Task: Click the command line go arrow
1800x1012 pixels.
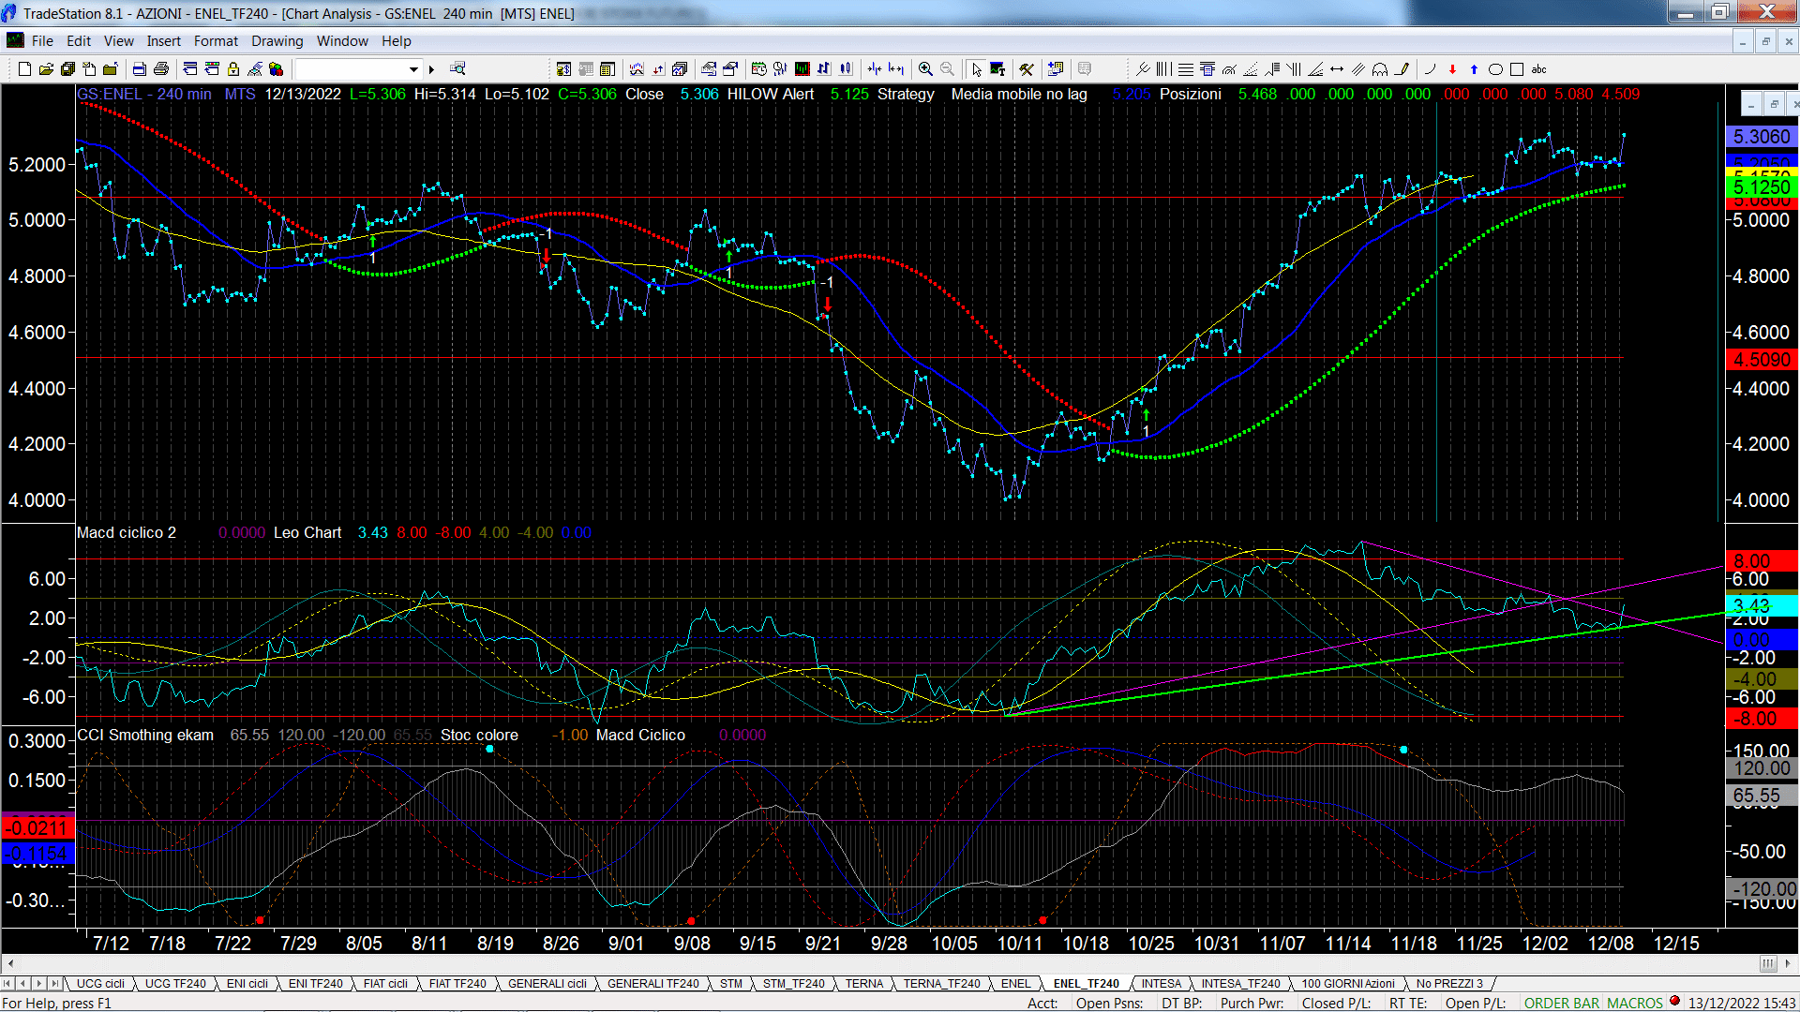Action: pyautogui.click(x=431, y=69)
